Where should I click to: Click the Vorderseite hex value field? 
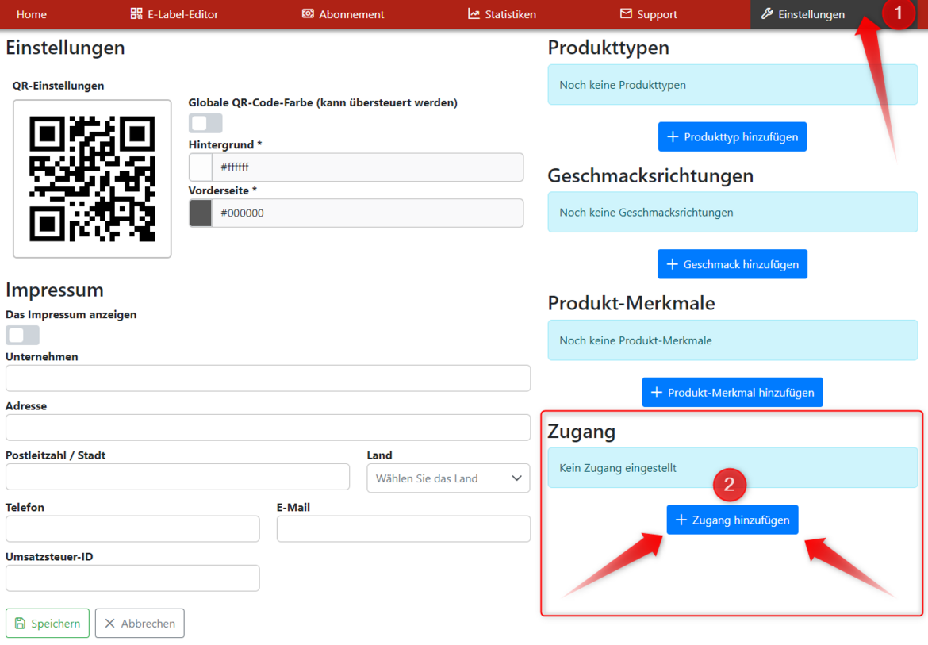click(367, 213)
